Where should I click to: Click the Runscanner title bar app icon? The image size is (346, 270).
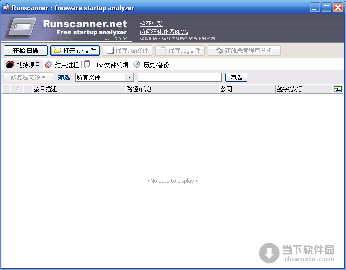tap(6, 8)
